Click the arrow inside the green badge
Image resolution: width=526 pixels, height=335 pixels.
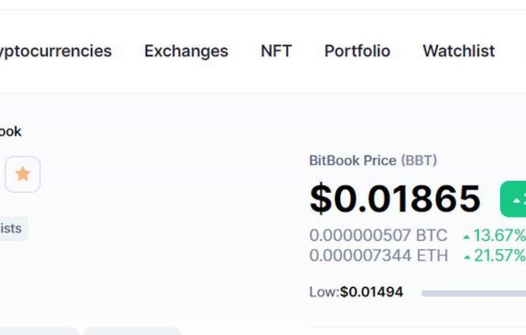[x=517, y=201]
